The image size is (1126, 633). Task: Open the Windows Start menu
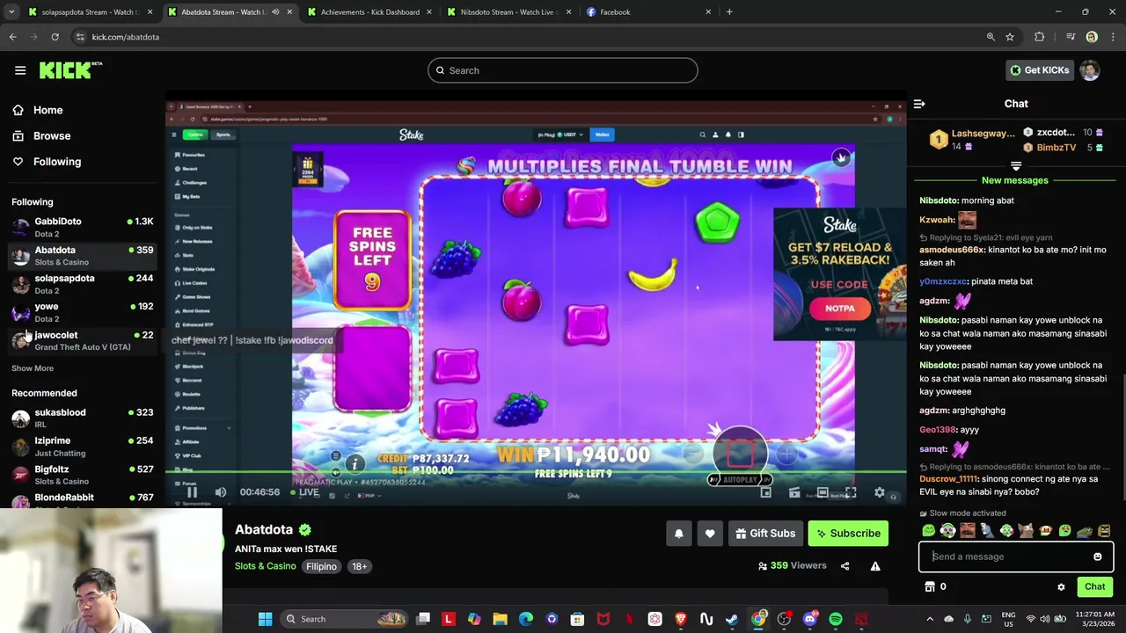[265, 619]
